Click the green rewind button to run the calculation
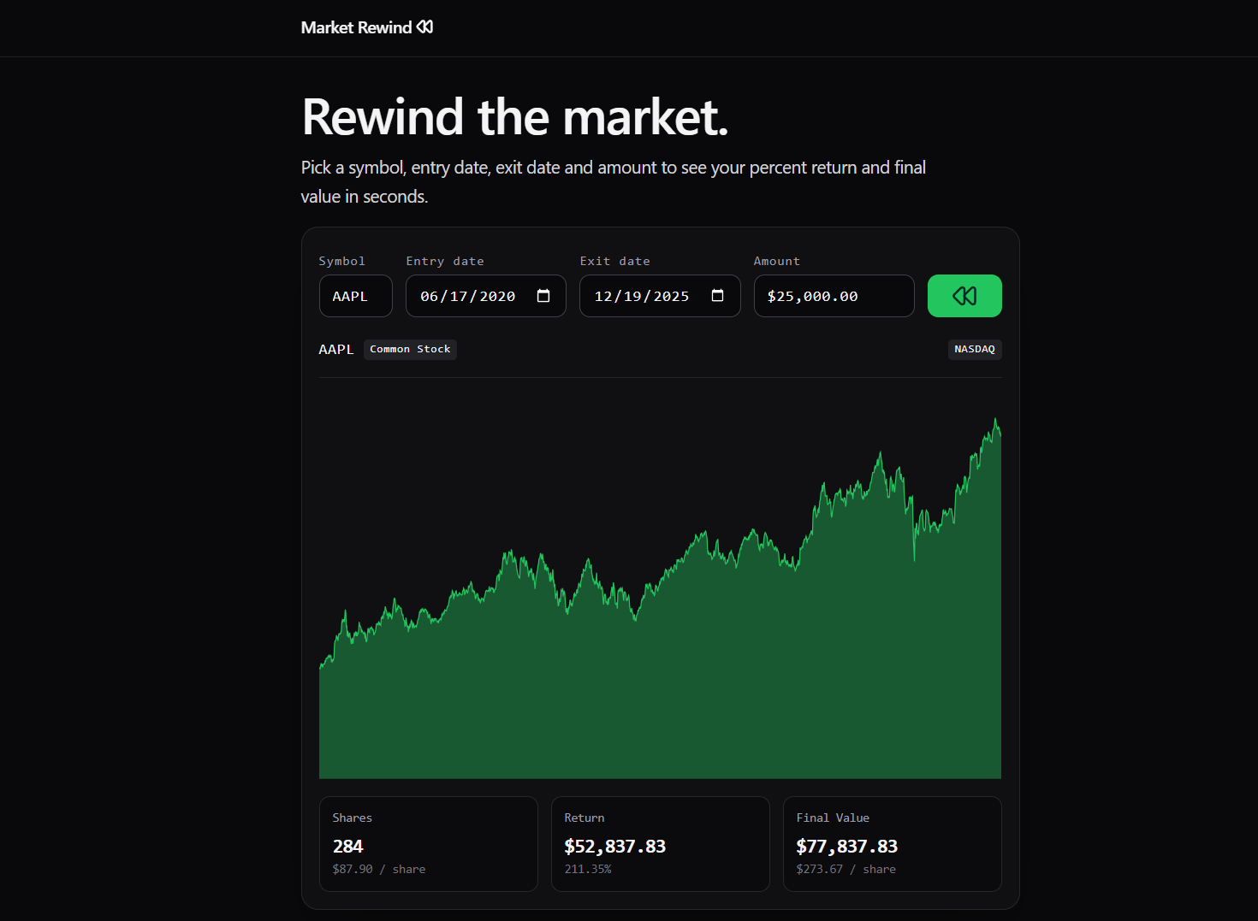Screen dimensions: 1258x921 (x=964, y=295)
